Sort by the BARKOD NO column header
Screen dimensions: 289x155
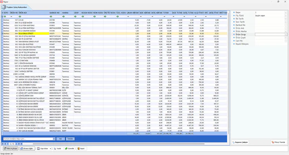click(x=55, y=13)
